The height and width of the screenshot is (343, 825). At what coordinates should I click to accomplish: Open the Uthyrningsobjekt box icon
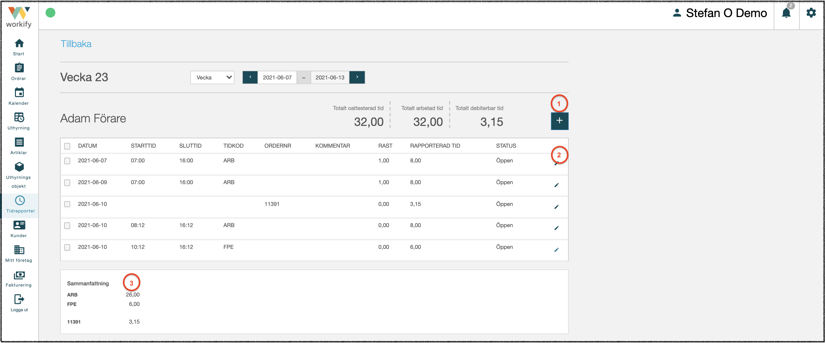point(19,166)
